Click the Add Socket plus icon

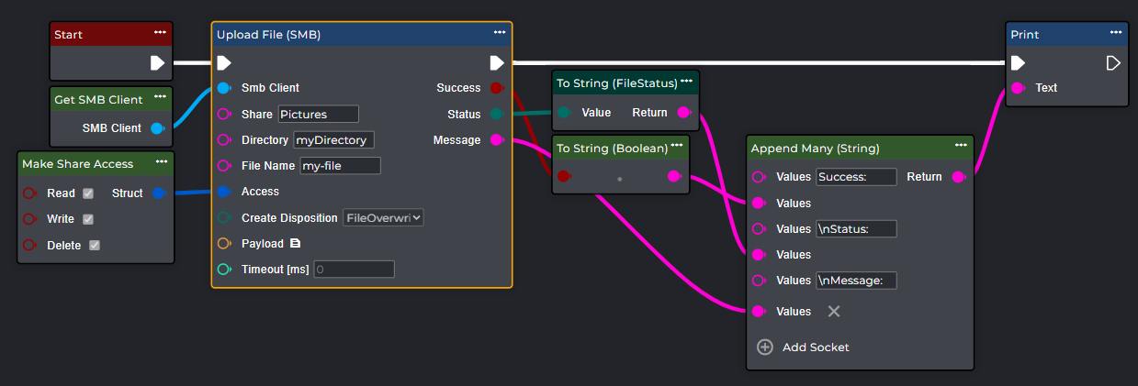click(765, 347)
